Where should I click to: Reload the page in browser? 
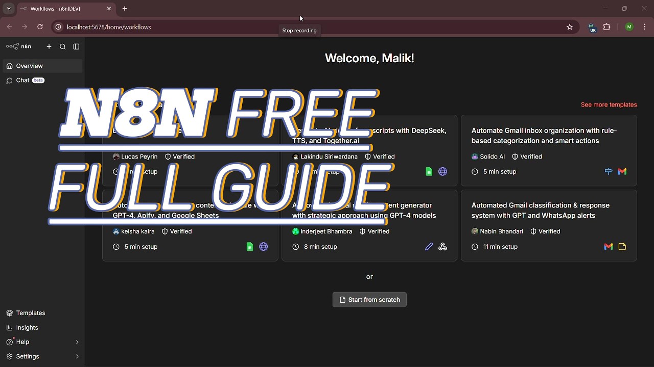(40, 27)
